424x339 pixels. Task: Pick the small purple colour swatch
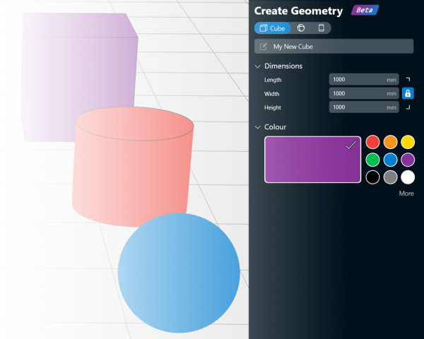(408, 160)
